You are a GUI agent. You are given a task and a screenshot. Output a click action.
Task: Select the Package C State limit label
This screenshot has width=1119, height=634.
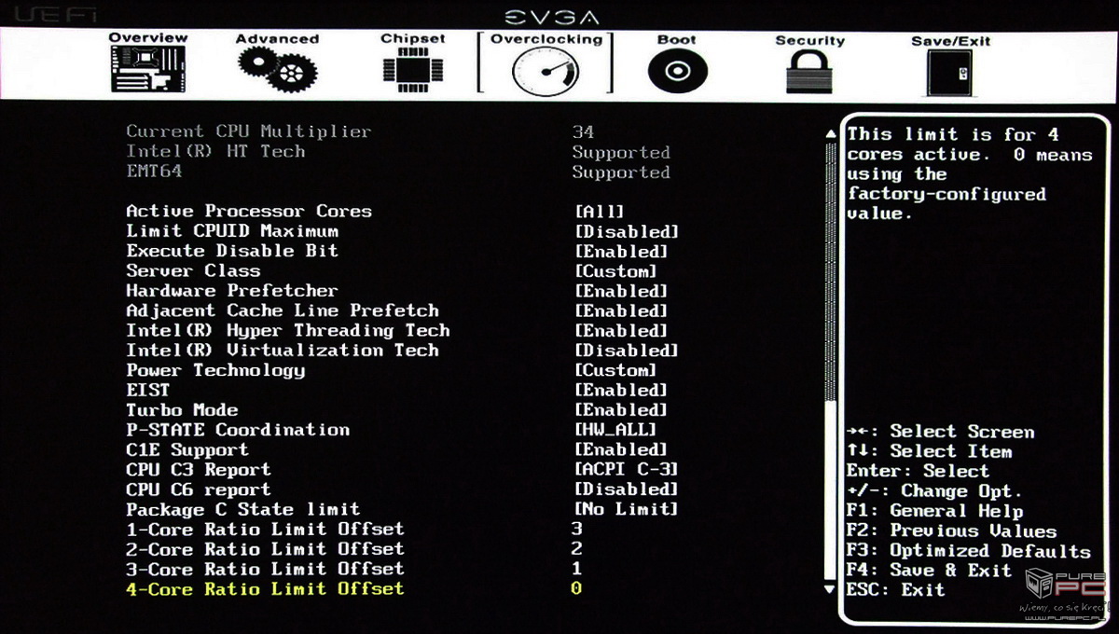pos(243,509)
